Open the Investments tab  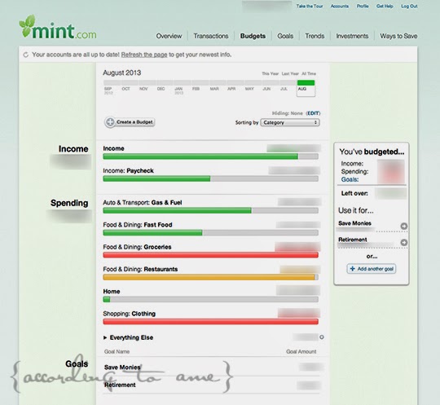(x=352, y=36)
